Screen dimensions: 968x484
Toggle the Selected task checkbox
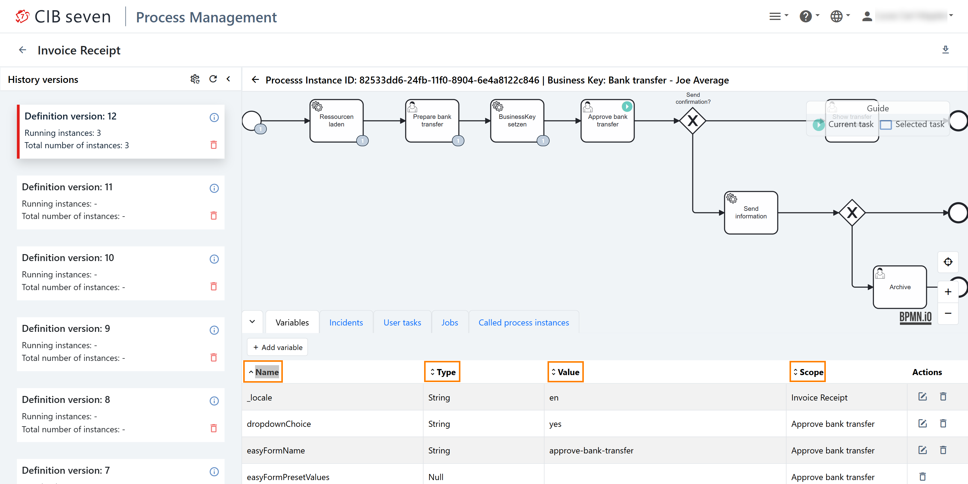coord(886,124)
